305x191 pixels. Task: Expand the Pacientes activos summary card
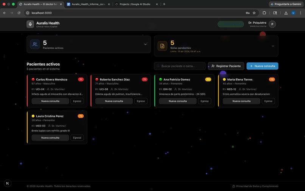[x=145, y=44]
